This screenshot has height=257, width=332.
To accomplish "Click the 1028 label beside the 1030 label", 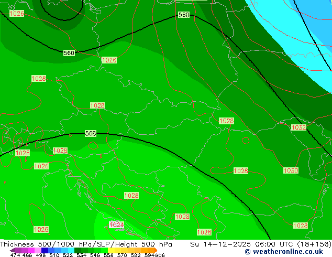I will [241, 171].
